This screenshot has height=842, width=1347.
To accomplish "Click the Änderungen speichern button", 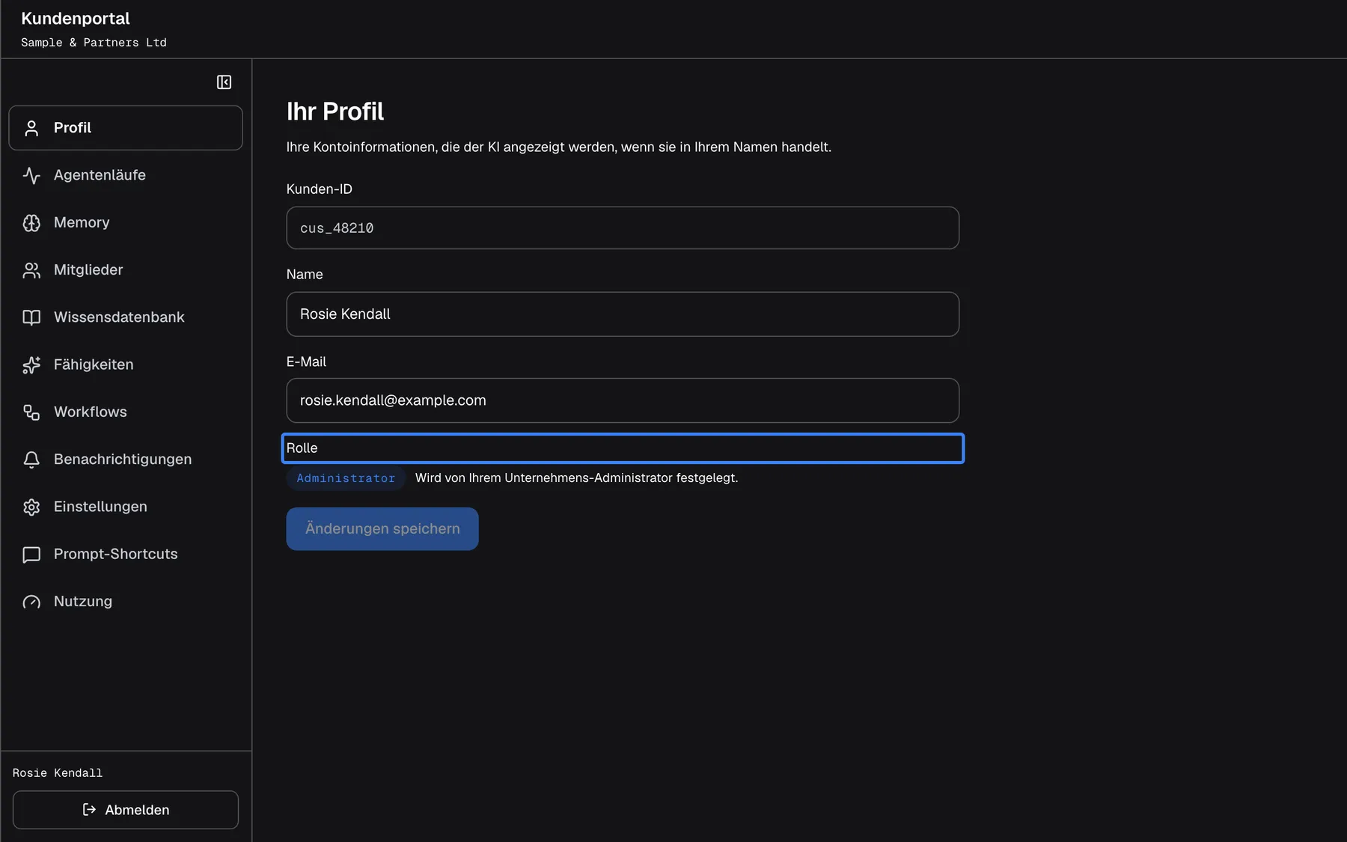I will tap(382, 528).
